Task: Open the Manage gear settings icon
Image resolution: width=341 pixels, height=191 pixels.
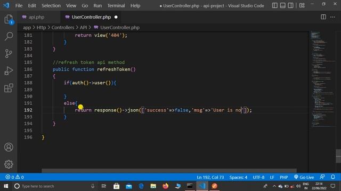Action: [9, 164]
